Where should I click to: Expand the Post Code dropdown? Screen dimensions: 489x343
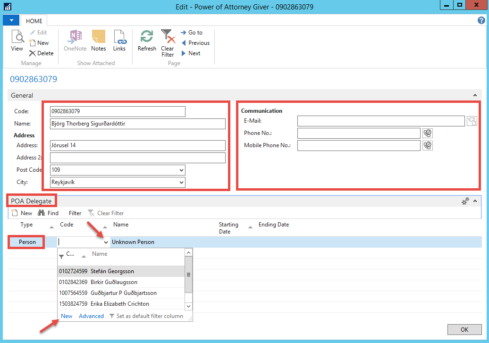click(182, 170)
